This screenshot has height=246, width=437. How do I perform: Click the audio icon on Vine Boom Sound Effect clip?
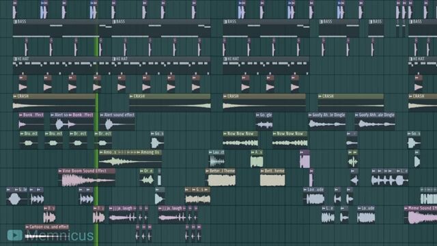61,171
